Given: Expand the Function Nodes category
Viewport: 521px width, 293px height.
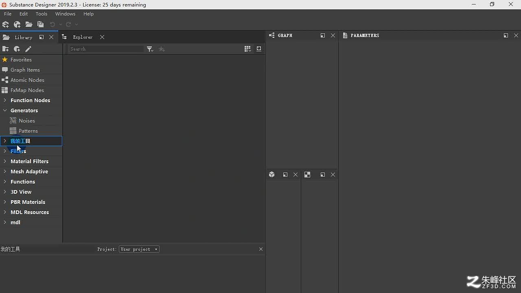Looking at the screenshot, I should (x=4, y=100).
